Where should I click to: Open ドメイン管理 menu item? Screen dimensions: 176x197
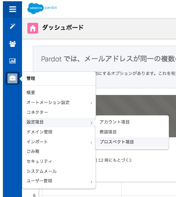pos(39,132)
